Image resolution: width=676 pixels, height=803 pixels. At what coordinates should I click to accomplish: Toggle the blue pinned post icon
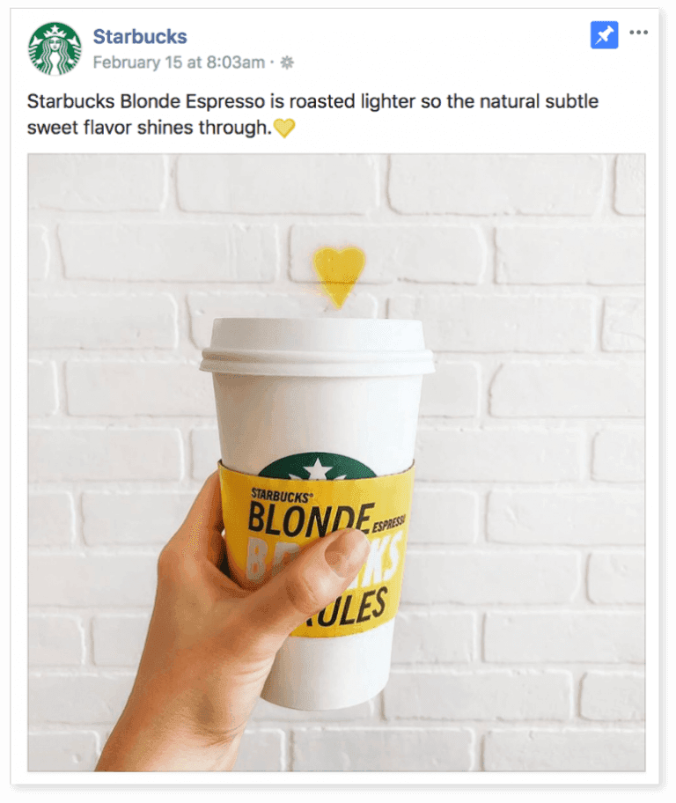pyautogui.click(x=605, y=35)
